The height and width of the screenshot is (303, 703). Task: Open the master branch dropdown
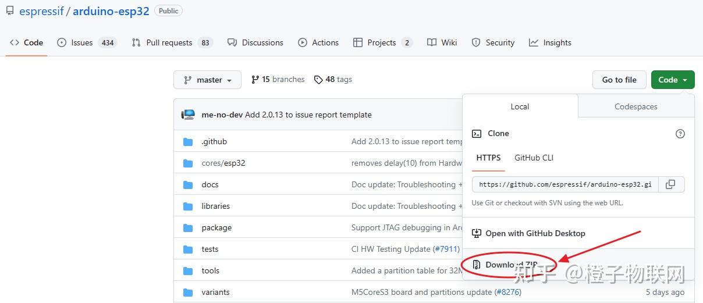207,80
